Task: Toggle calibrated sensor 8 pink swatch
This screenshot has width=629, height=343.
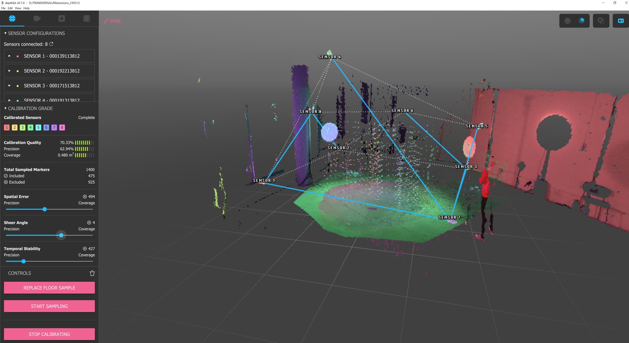Action: (x=62, y=127)
